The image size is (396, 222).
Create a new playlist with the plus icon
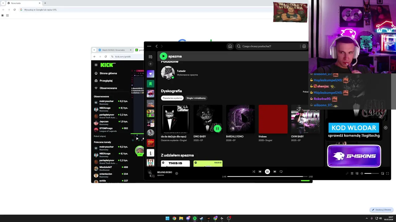click(x=150, y=64)
